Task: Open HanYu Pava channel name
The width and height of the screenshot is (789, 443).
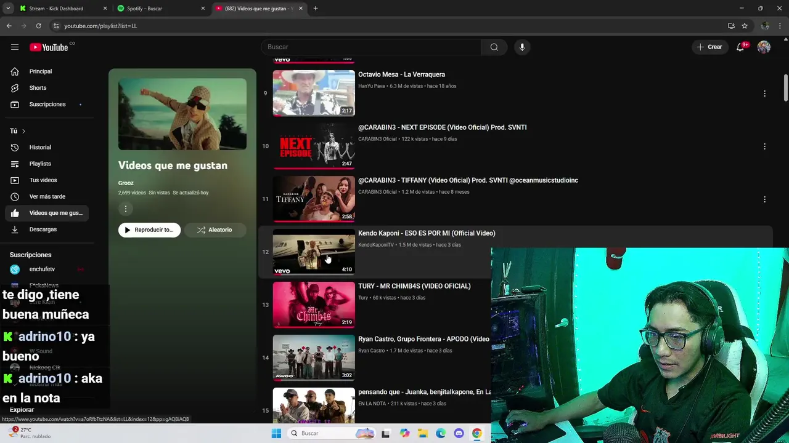Action: (371, 86)
